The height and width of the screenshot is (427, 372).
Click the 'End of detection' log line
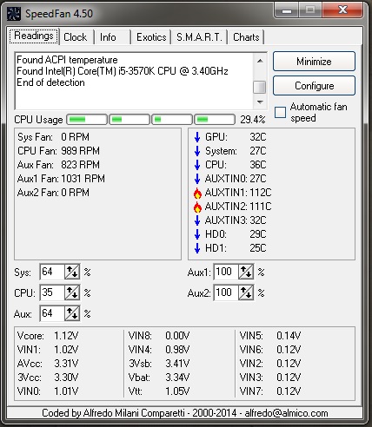click(x=50, y=82)
